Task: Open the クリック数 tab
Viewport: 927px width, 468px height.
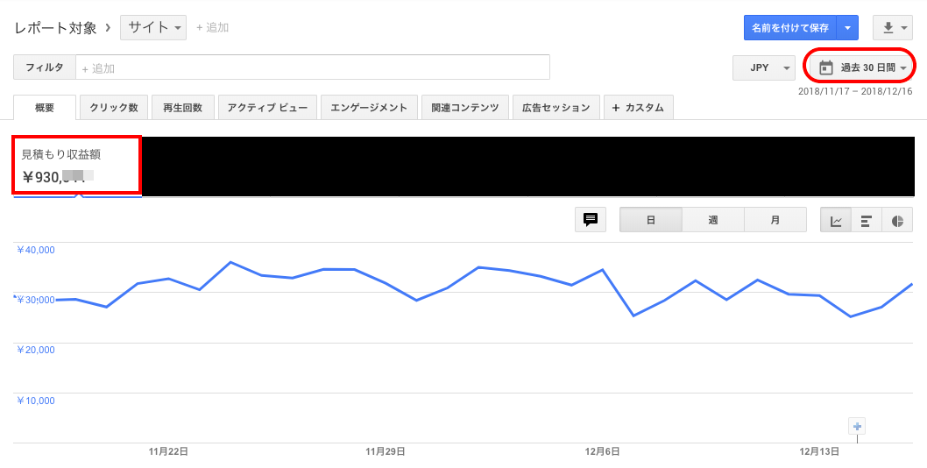Action: [114, 108]
